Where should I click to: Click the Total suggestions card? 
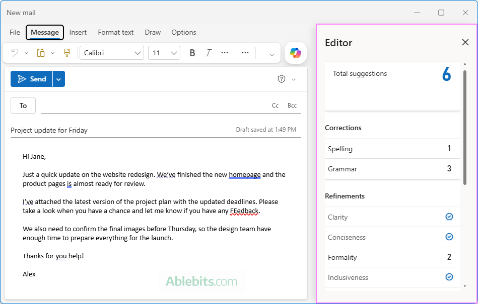(x=392, y=86)
